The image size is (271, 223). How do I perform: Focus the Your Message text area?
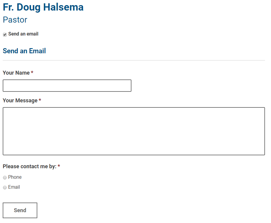pos(134,131)
